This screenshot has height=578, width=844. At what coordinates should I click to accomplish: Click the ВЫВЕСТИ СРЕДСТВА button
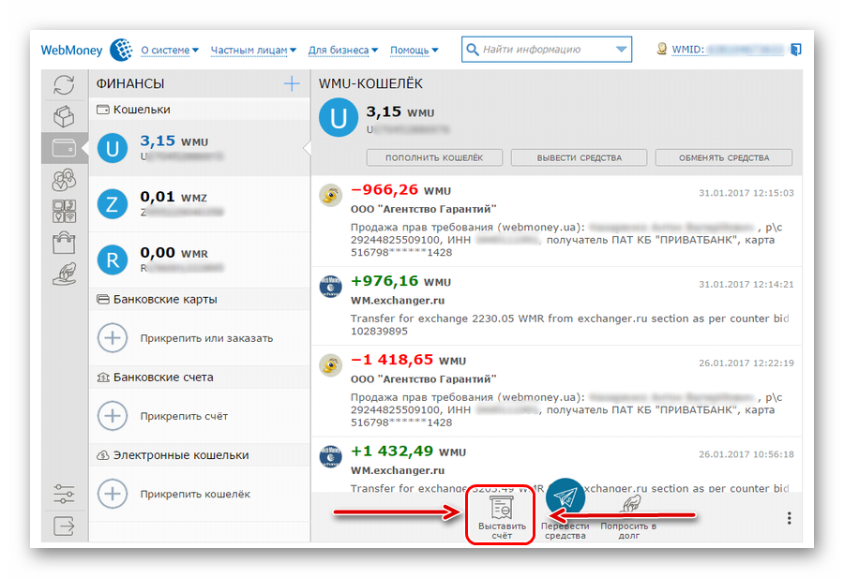579,157
